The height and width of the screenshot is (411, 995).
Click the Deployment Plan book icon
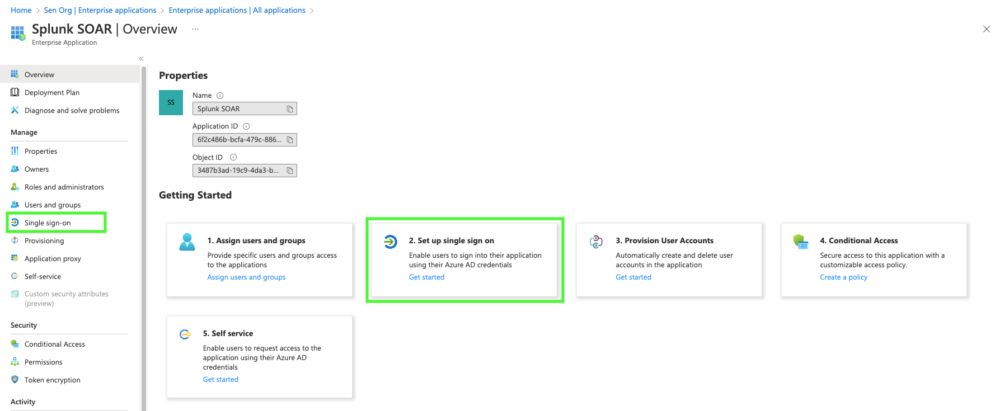pyautogui.click(x=15, y=92)
